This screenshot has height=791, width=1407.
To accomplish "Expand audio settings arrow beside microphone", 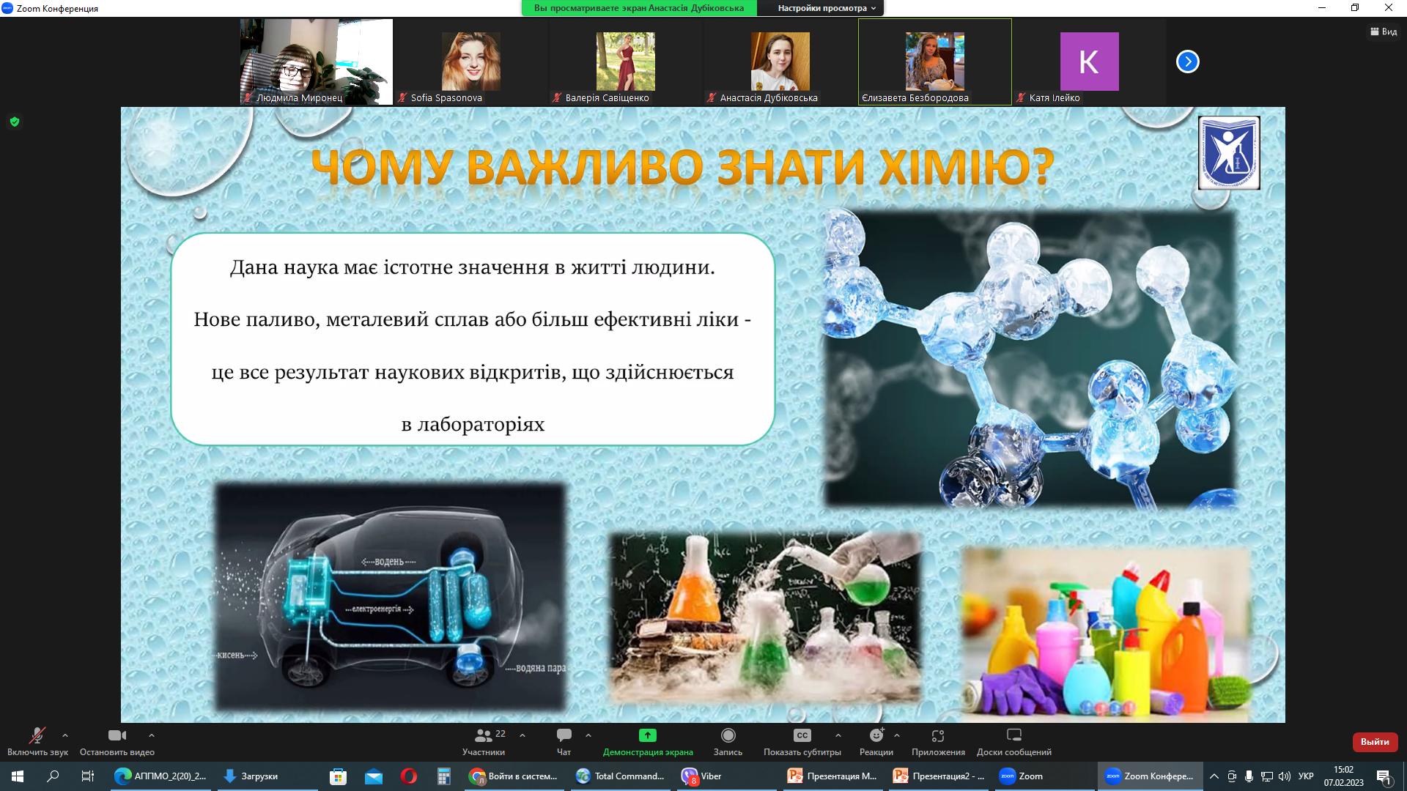I will (x=65, y=735).
